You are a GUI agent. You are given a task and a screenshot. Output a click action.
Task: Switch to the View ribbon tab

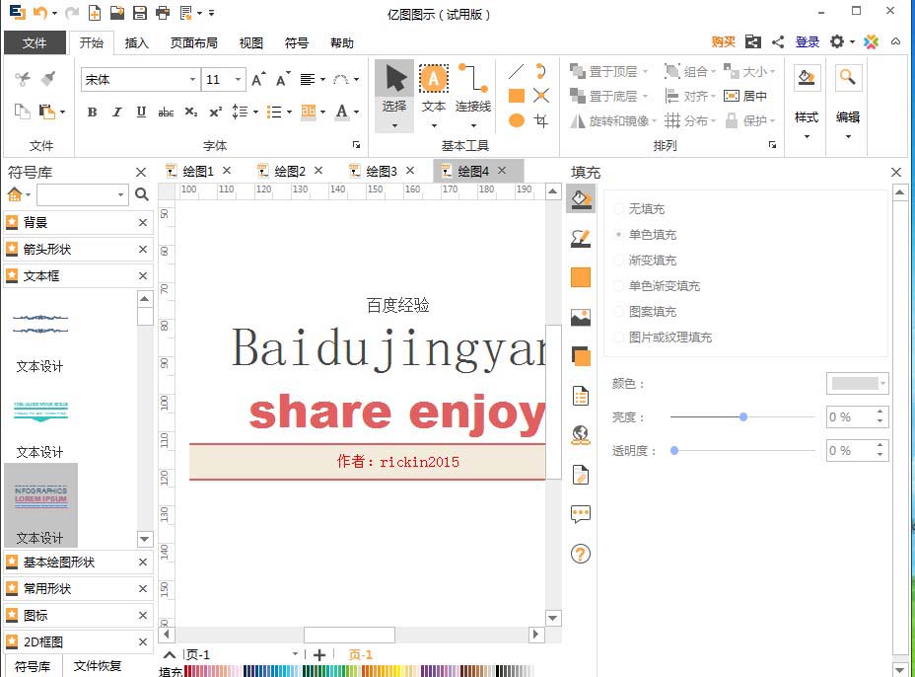(250, 42)
